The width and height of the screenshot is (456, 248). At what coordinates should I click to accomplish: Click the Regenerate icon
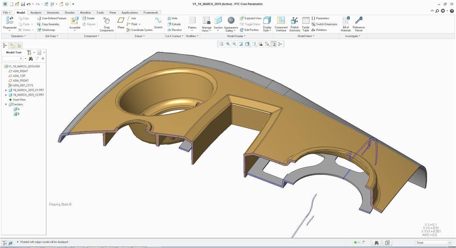click(10, 21)
